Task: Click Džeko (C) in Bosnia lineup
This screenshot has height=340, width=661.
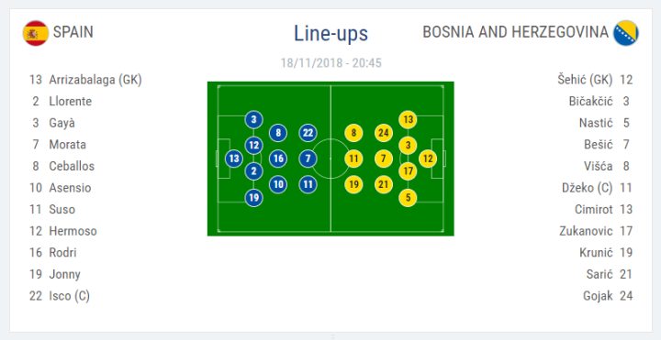Action: click(587, 188)
